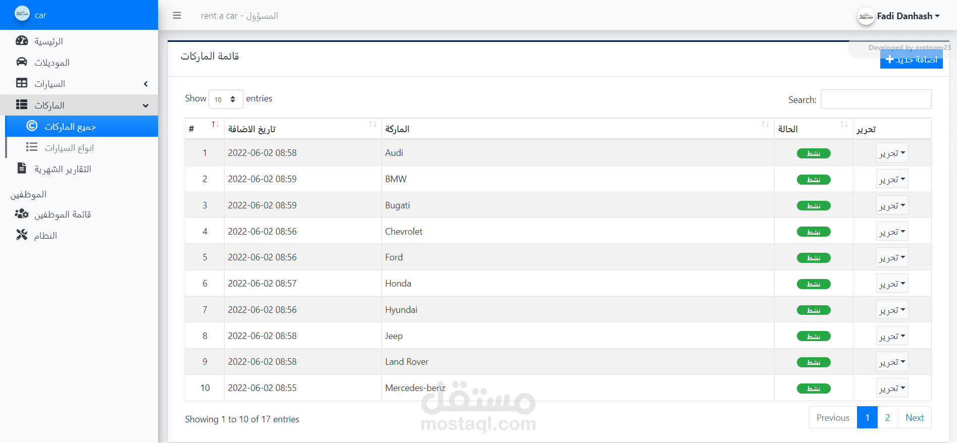Click Fadi Danhash profile avatar
Image resolution: width=957 pixels, height=443 pixels.
tap(866, 16)
